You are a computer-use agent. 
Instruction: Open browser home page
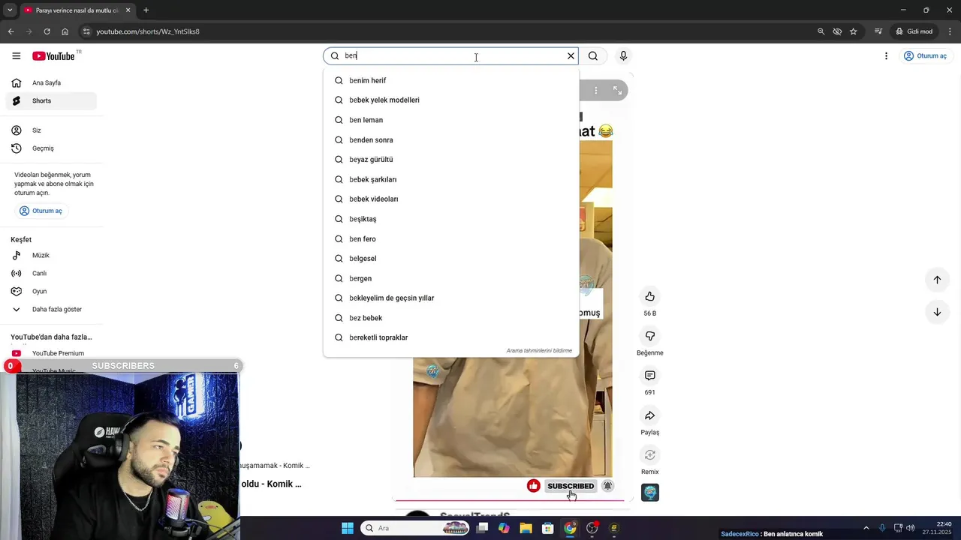point(65,31)
